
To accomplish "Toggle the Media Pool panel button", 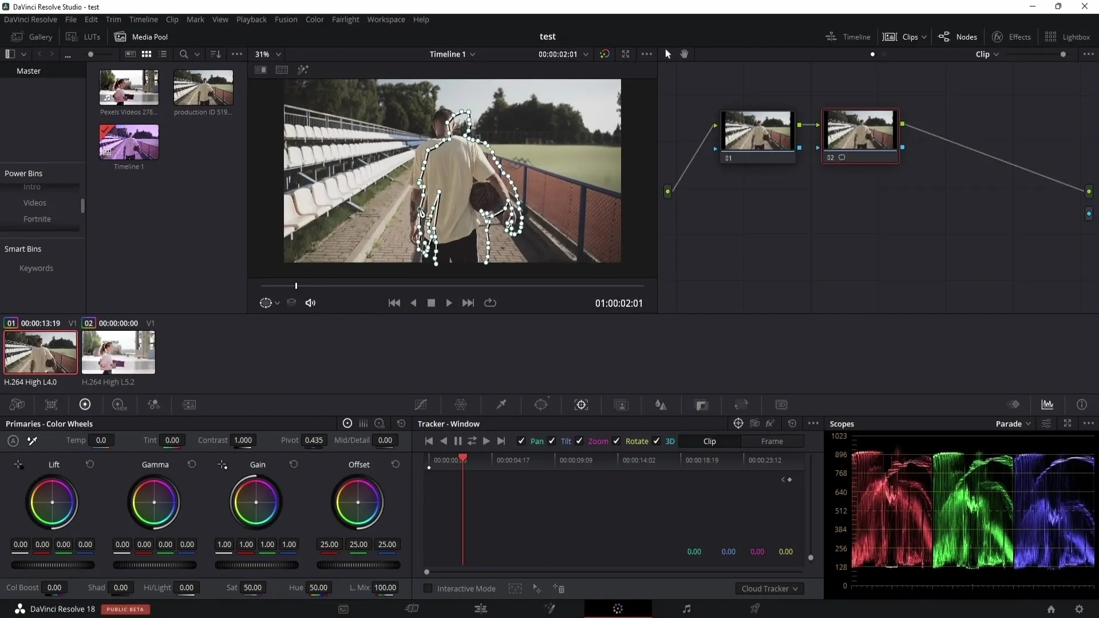I will point(141,37).
